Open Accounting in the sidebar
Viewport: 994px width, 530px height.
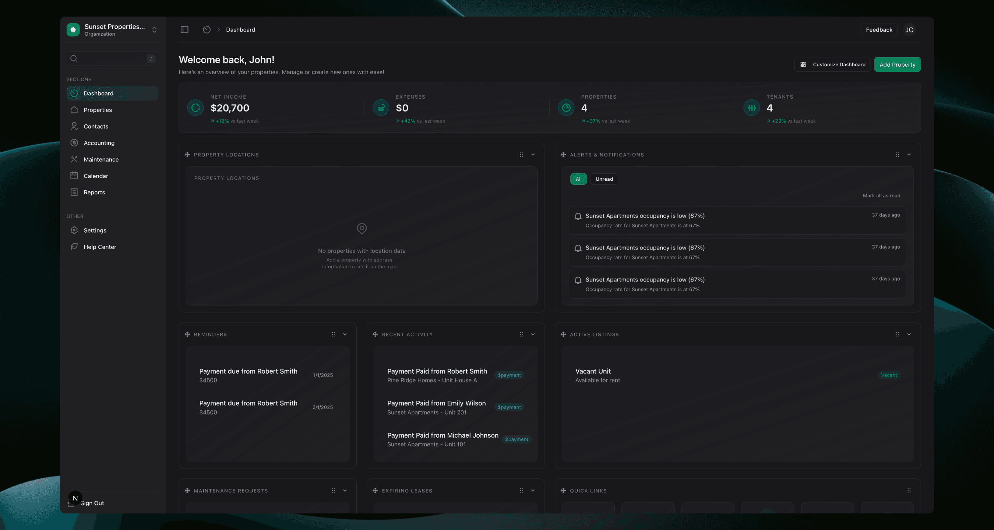coord(112,143)
